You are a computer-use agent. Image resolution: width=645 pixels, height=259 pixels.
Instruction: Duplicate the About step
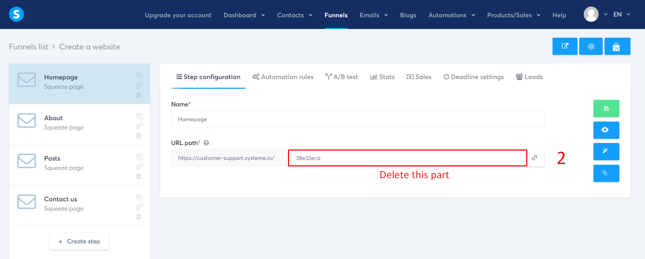tap(139, 116)
